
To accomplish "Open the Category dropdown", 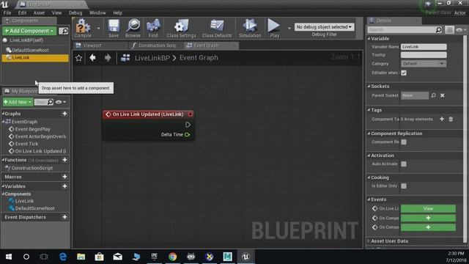I will [424, 64].
